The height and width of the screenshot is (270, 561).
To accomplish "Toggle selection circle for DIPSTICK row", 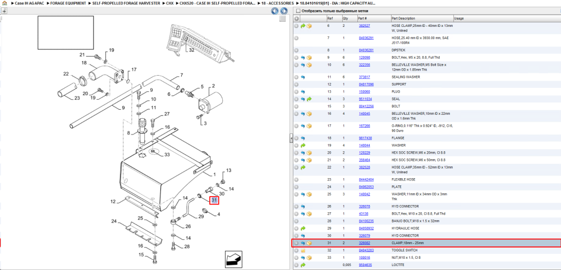I will click(x=297, y=50).
